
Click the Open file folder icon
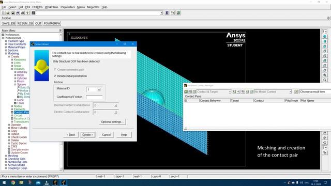(8, 13)
